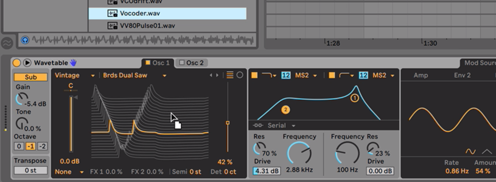Open the Serial filter routing dropdown
496x182 pixels.
pos(281,126)
